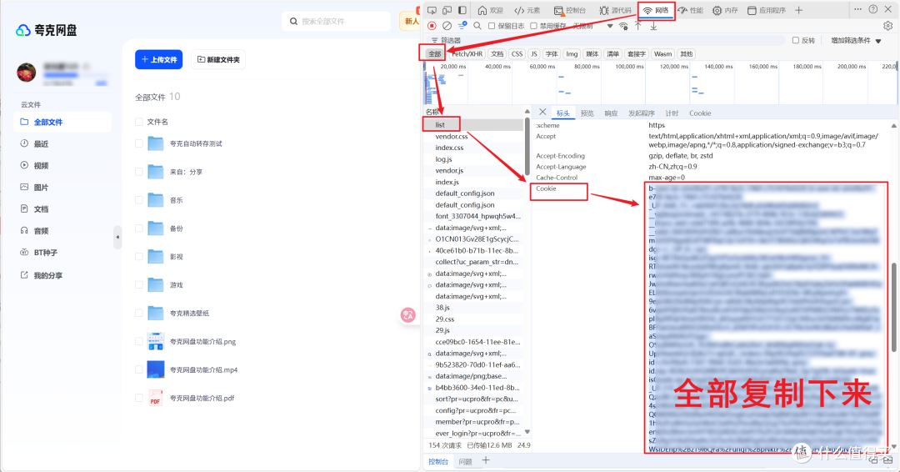Open network conditions (wifi gear icon)

[623, 26]
